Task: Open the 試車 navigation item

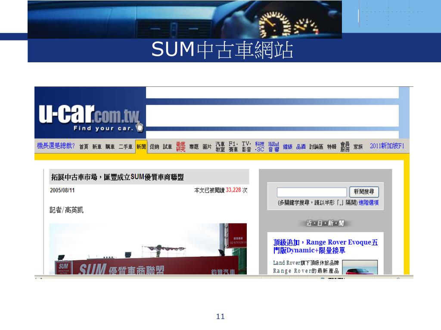Action: click(x=168, y=147)
